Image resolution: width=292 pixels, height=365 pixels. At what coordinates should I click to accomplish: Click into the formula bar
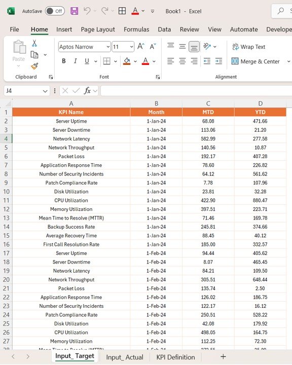point(196,91)
